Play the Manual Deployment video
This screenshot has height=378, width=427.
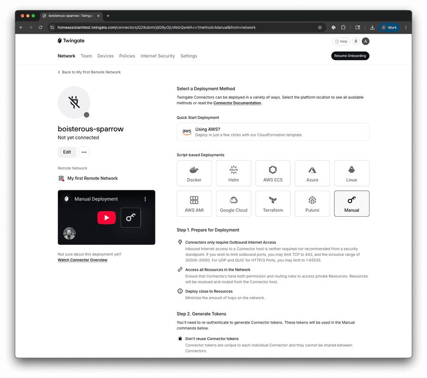pyautogui.click(x=106, y=218)
